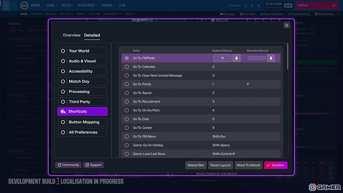Click the Continue button
Screen dimensions: 343x193
point(317,5)
